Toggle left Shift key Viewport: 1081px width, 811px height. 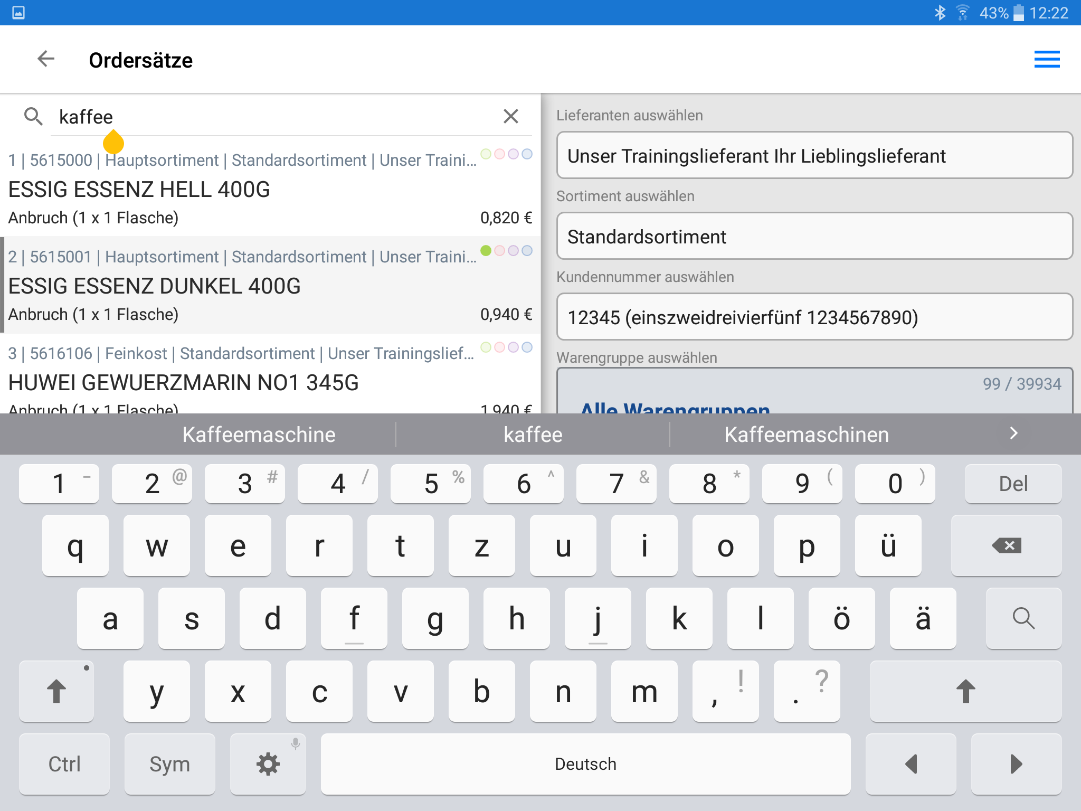point(56,691)
